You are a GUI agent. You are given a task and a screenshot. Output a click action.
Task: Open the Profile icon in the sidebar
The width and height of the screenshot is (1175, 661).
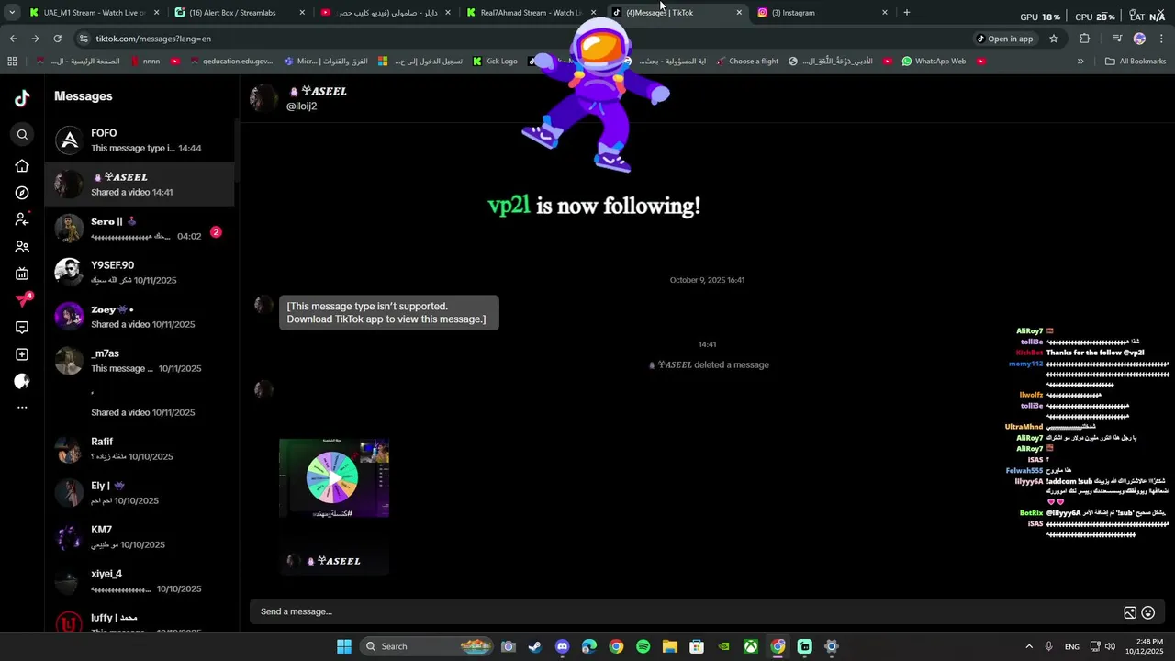(x=22, y=381)
